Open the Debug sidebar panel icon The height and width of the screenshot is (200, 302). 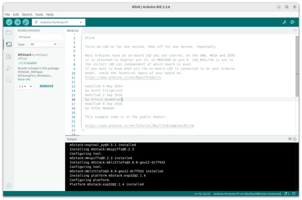pyautogui.click(x=9, y=68)
